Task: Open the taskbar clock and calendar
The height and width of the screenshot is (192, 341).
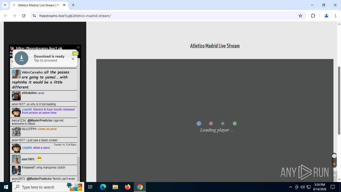Action: 320,187
